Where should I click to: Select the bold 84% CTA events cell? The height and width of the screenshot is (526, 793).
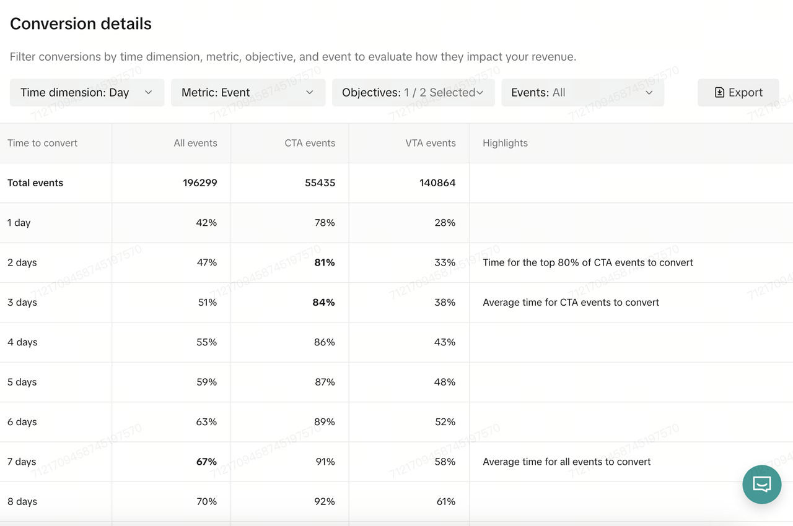pyautogui.click(x=324, y=303)
